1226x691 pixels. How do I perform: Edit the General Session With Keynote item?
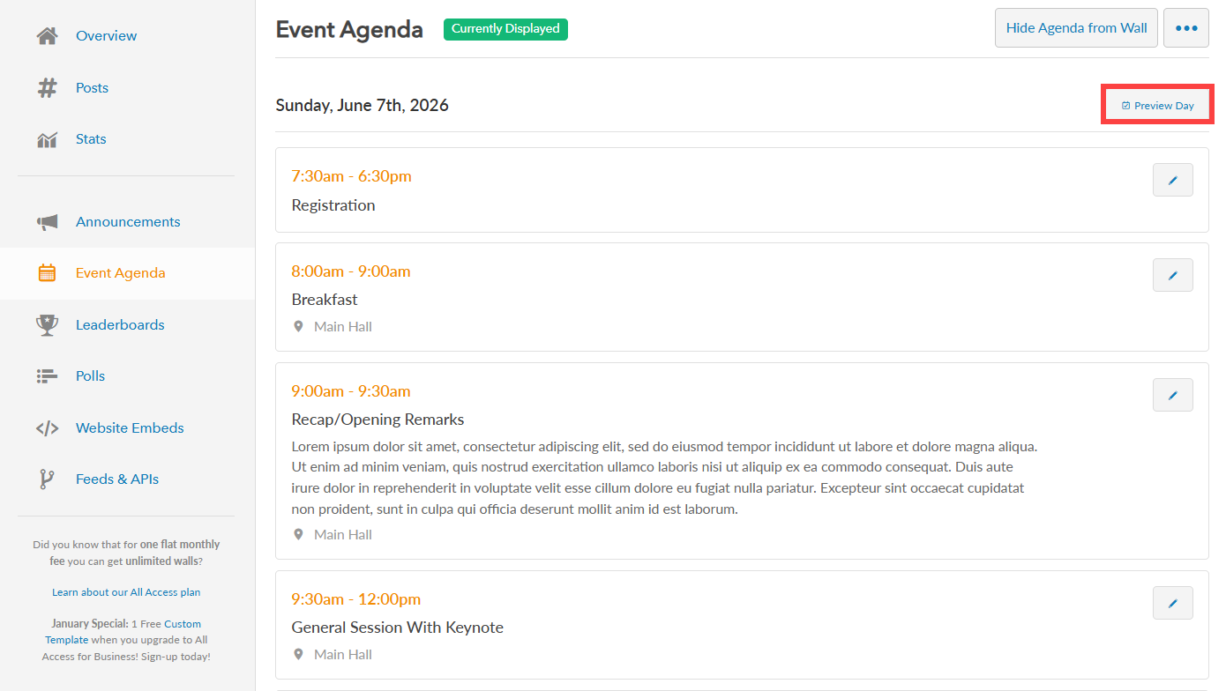[1172, 603]
